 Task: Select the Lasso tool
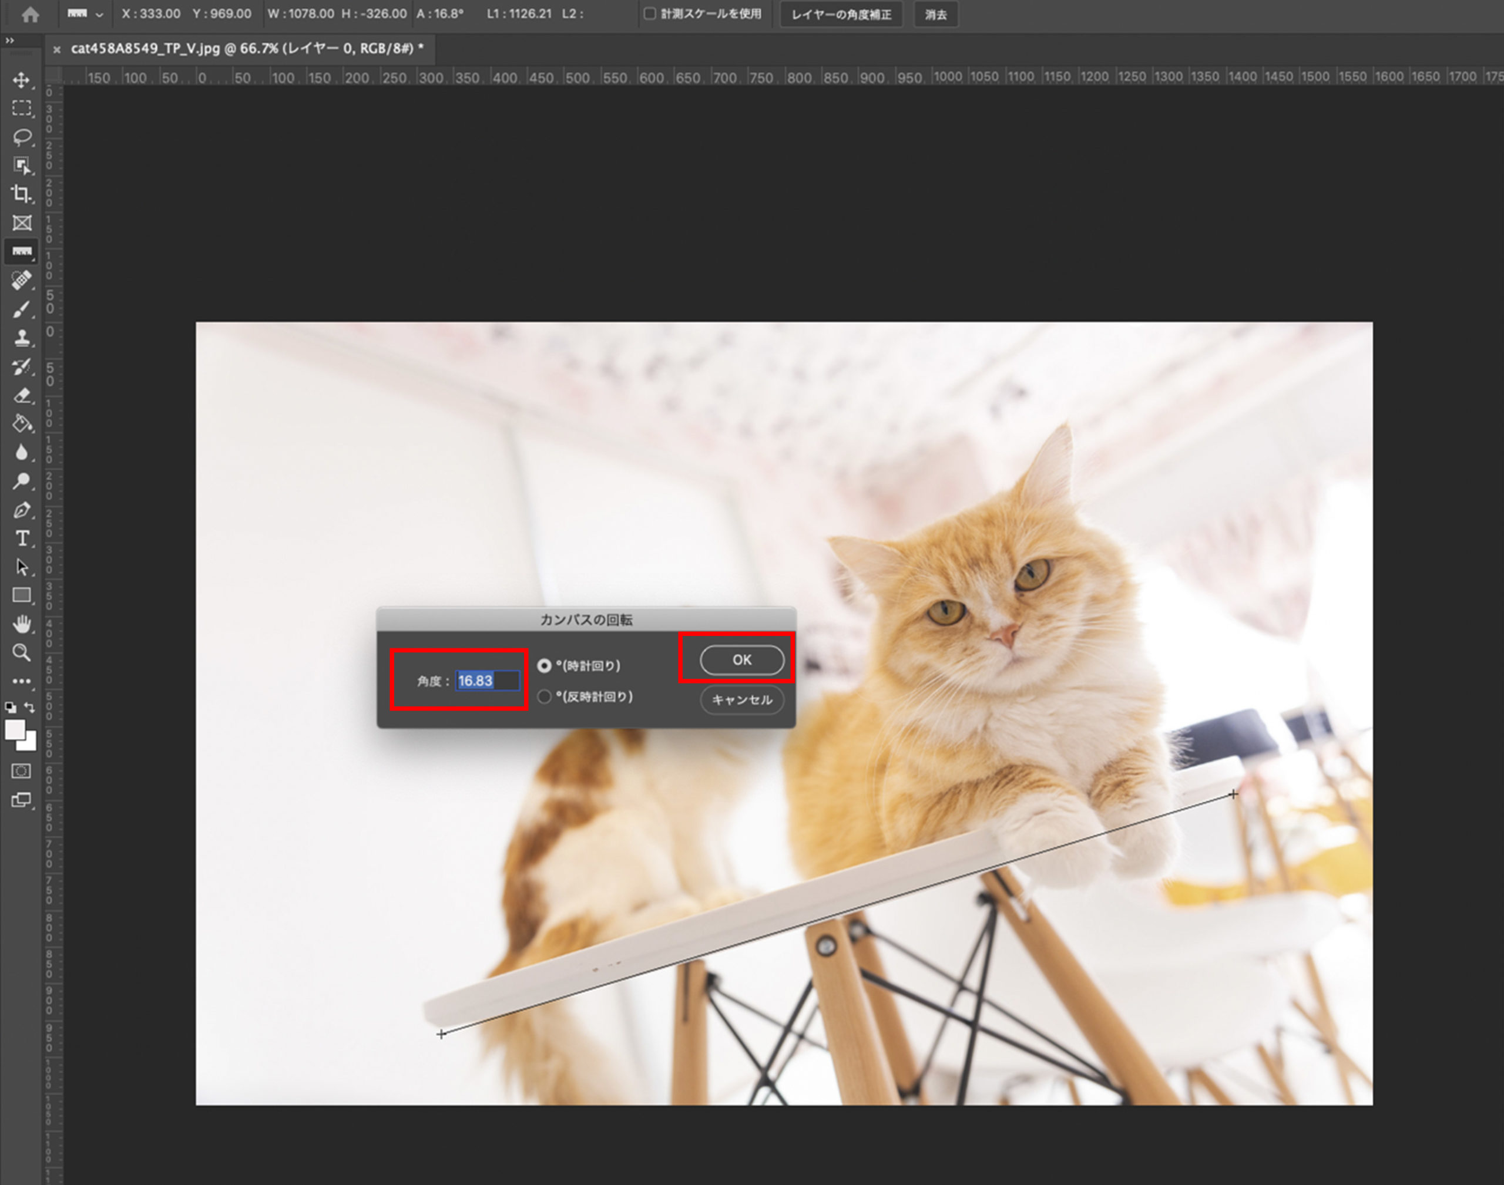click(22, 137)
